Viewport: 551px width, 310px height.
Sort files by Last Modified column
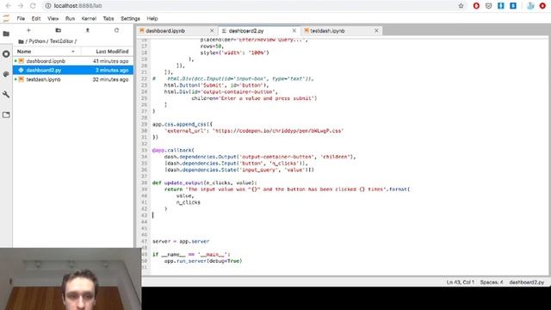[107, 52]
